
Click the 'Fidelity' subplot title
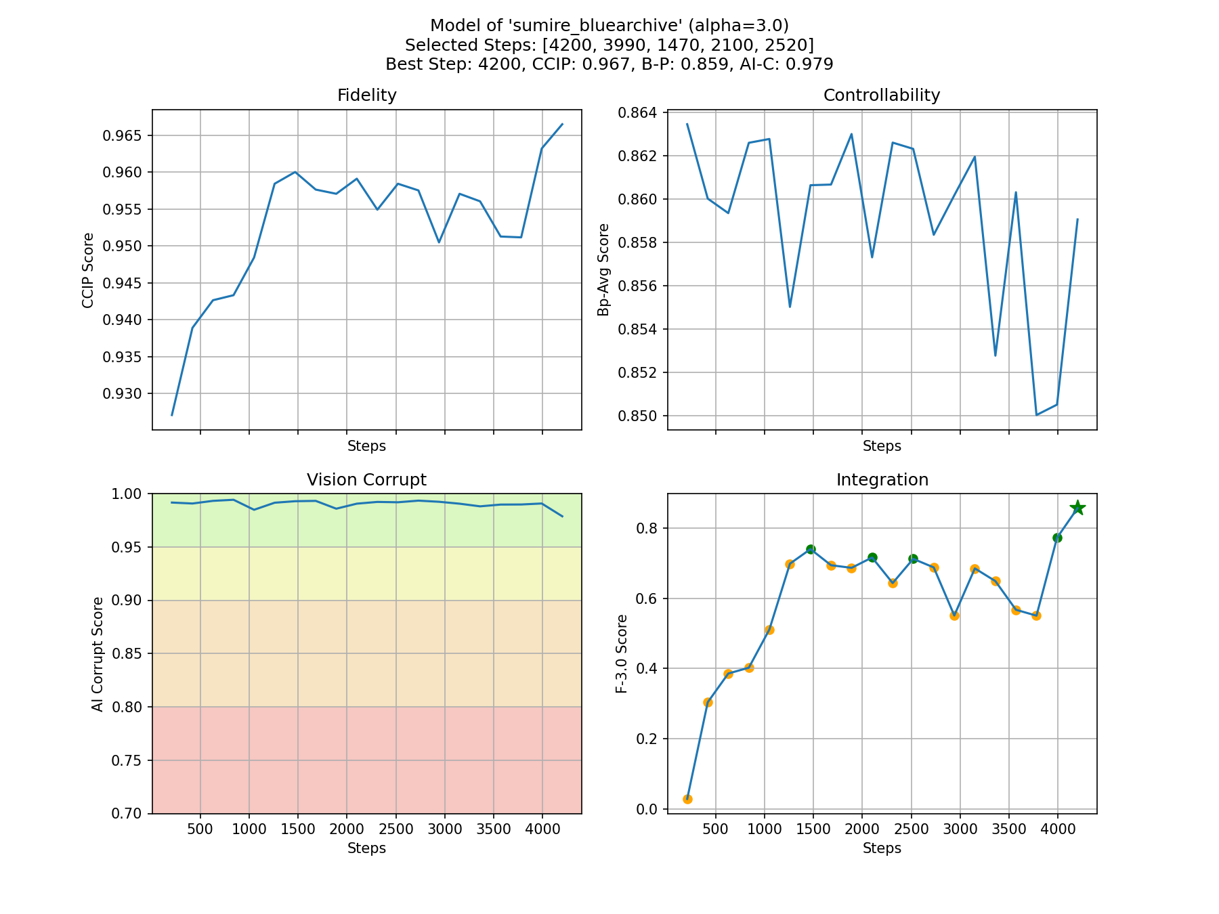coord(366,95)
